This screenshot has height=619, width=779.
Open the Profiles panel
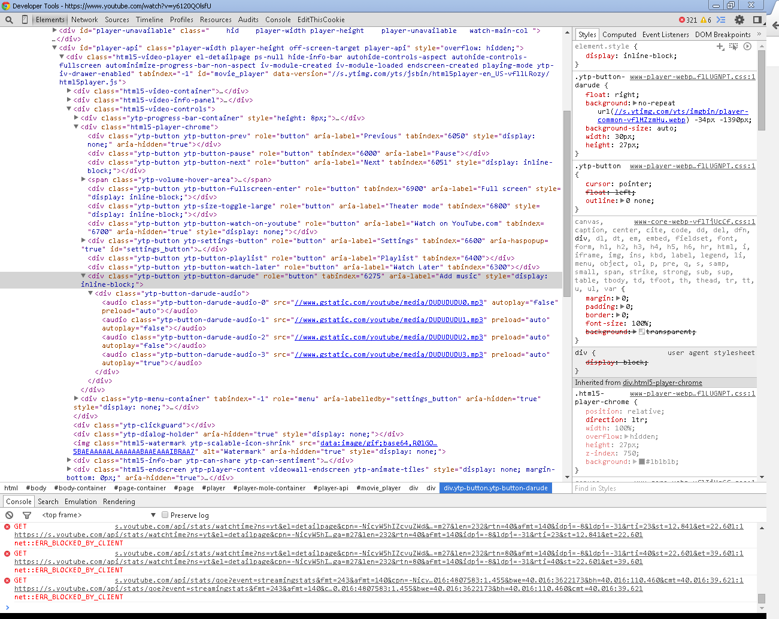point(181,20)
